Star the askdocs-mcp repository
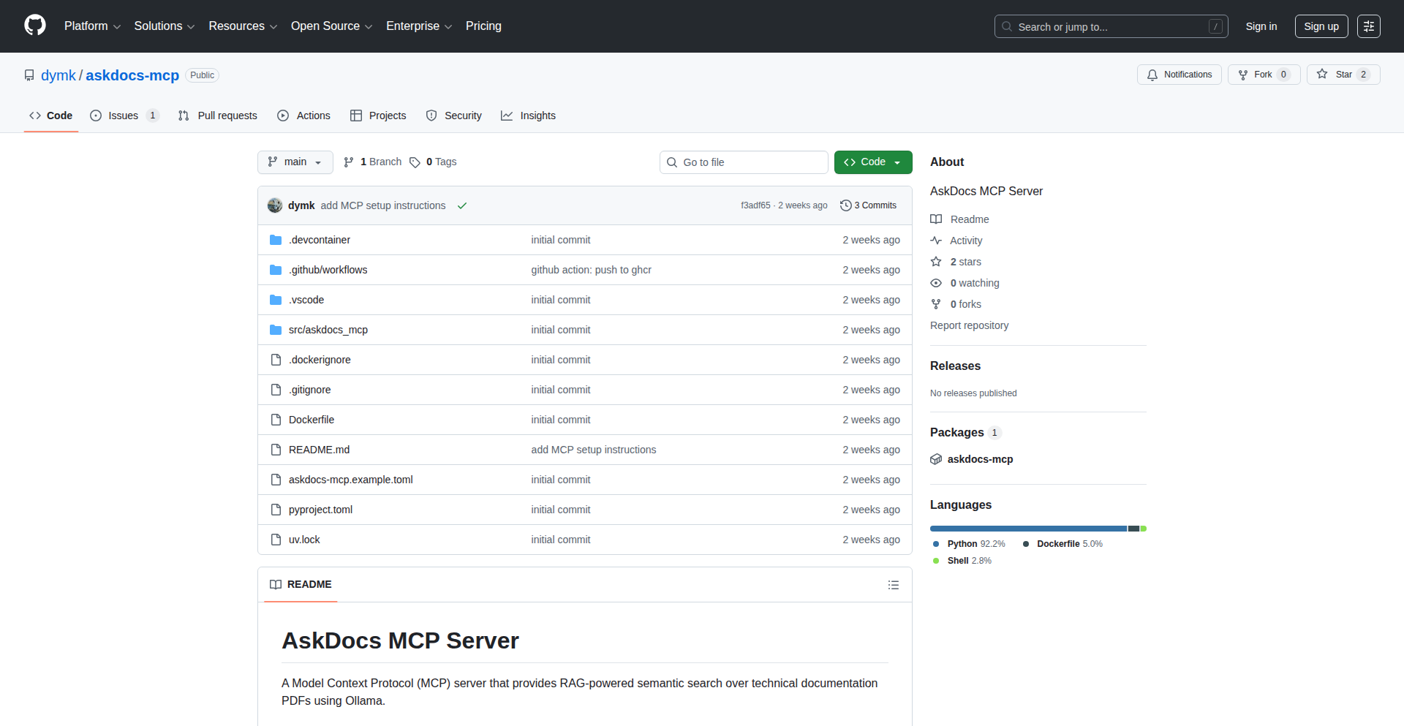1404x726 pixels. coord(1343,75)
